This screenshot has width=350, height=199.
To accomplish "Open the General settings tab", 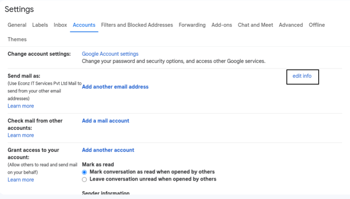I will pyautogui.click(x=17, y=25).
